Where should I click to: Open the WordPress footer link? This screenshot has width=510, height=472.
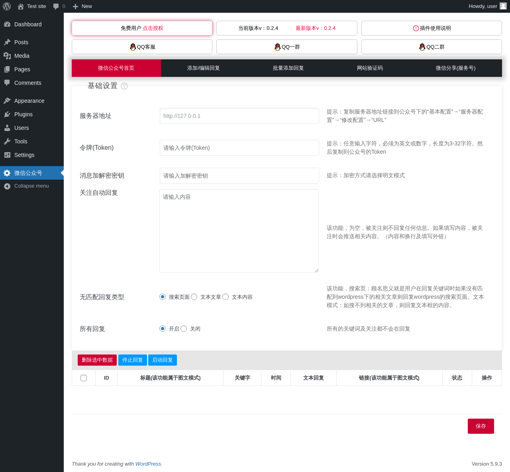[148, 464]
